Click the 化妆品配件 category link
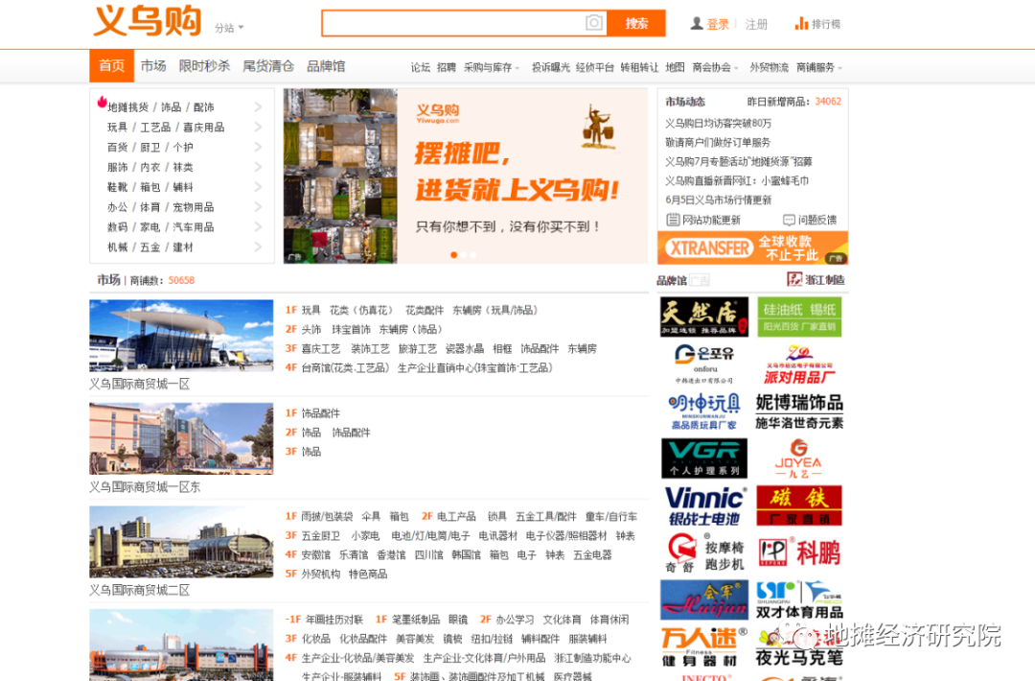This screenshot has height=681, width=1035. 363,639
